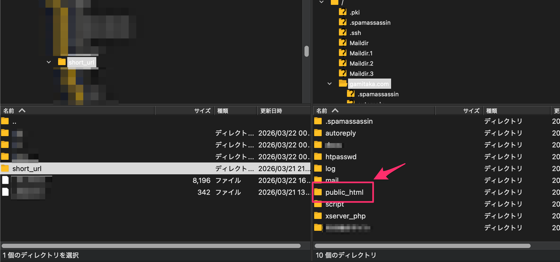Select the 8,196 byte file row

tap(108, 180)
